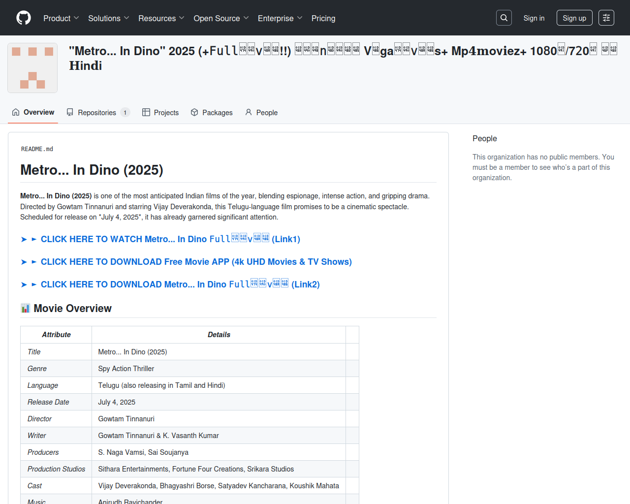
Task: Click the table icon beside Projects
Action: click(x=146, y=113)
